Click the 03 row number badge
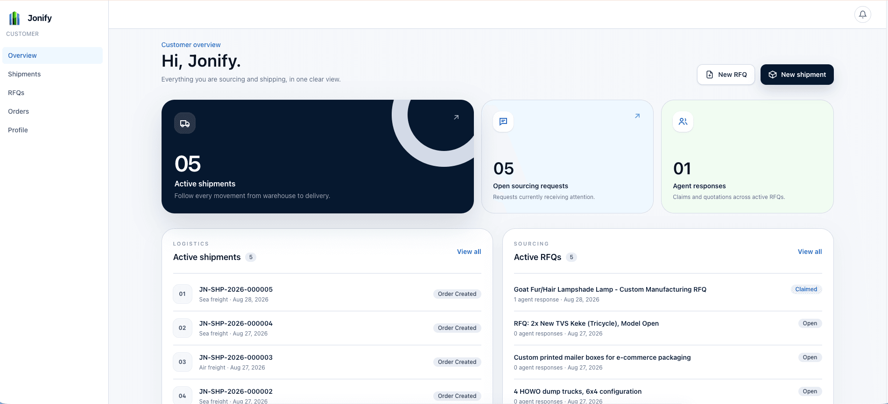This screenshot has height=404, width=888. (183, 362)
